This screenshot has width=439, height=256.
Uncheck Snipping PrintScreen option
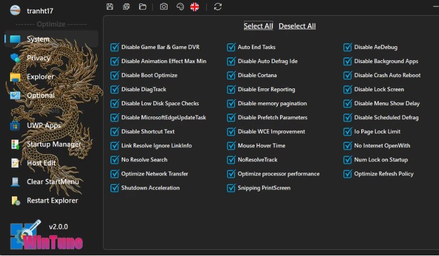tap(232, 188)
